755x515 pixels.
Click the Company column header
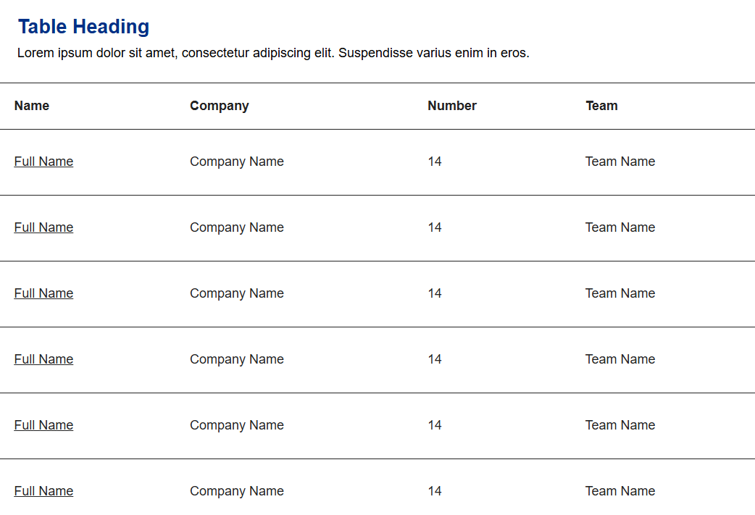[x=219, y=106]
